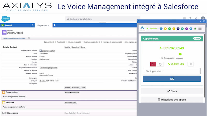Minimize the softphone panel
Screen dimensions: 207x116
(x=201, y=21)
